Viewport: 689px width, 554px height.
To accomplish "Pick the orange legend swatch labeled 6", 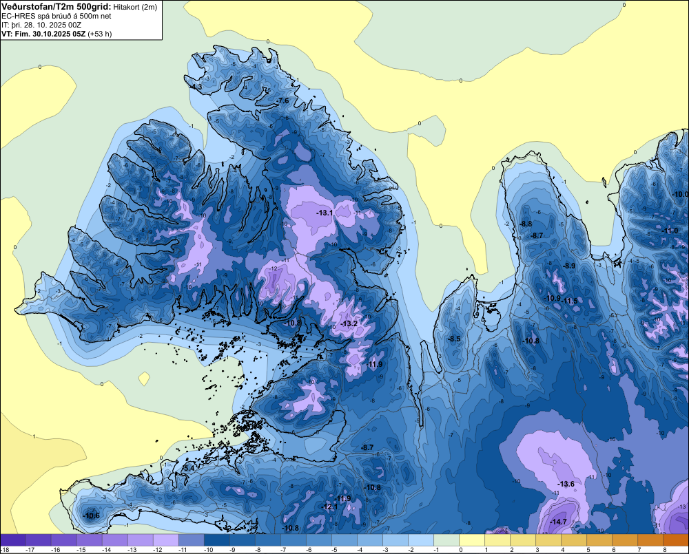I will click(x=624, y=540).
